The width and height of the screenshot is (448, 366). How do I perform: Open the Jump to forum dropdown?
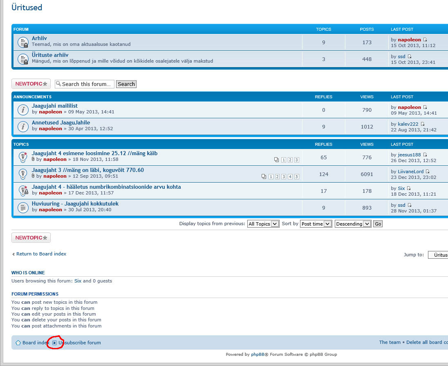pos(438,255)
